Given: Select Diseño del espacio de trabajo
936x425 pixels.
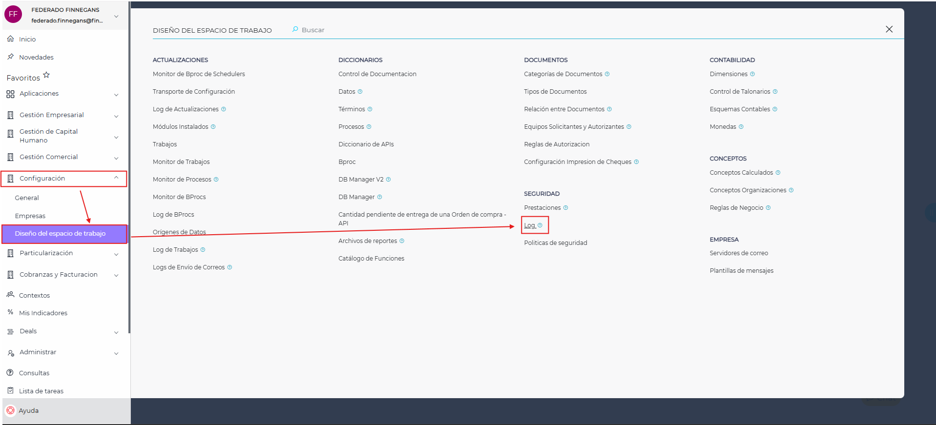Looking at the screenshot, I should coord(60,234).
